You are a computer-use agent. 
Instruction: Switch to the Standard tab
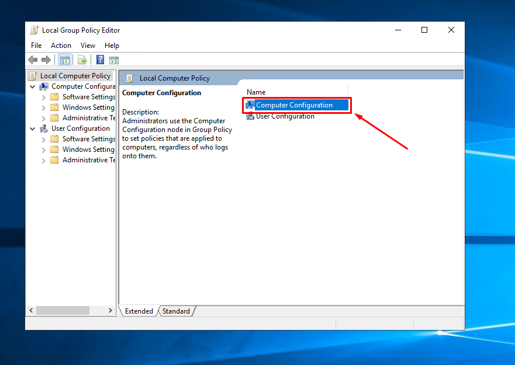[x=176, y=311]
